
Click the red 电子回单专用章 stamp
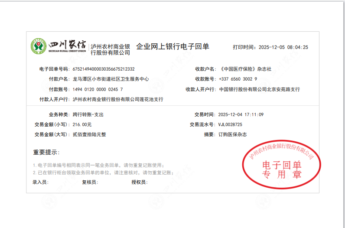282,164
